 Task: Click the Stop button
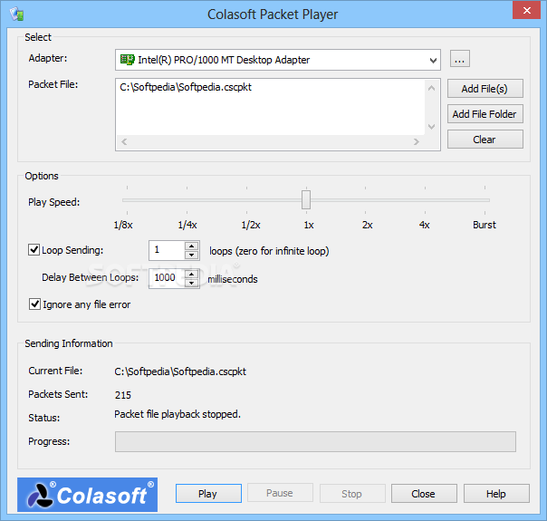pyautogui.click(x=352, y=494)
